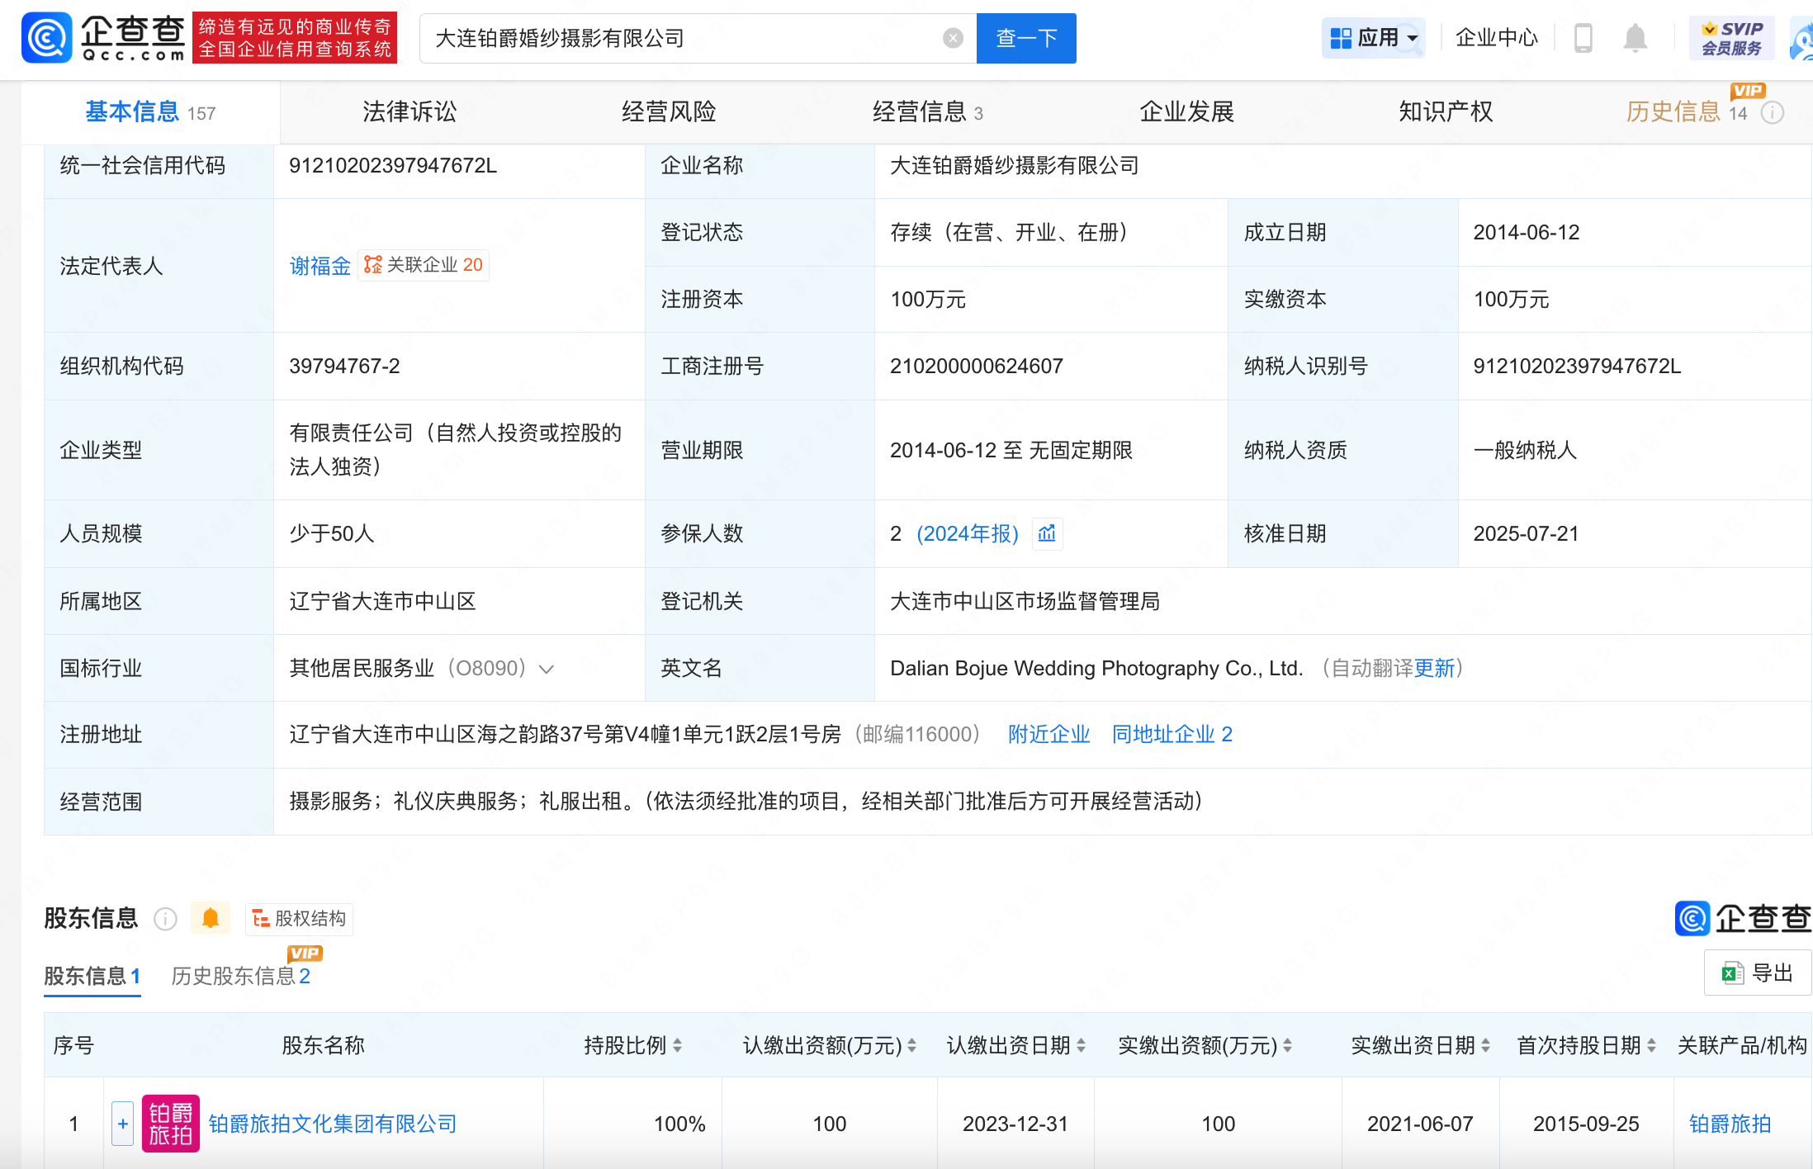
Task: Sort by 实缴出资额(万元) column
Action: [1288, 1046]
